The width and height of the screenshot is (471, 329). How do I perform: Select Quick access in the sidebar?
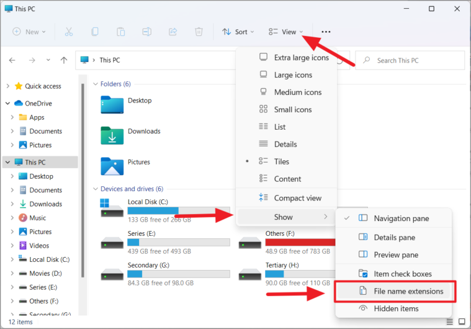(x=43, y=86)
